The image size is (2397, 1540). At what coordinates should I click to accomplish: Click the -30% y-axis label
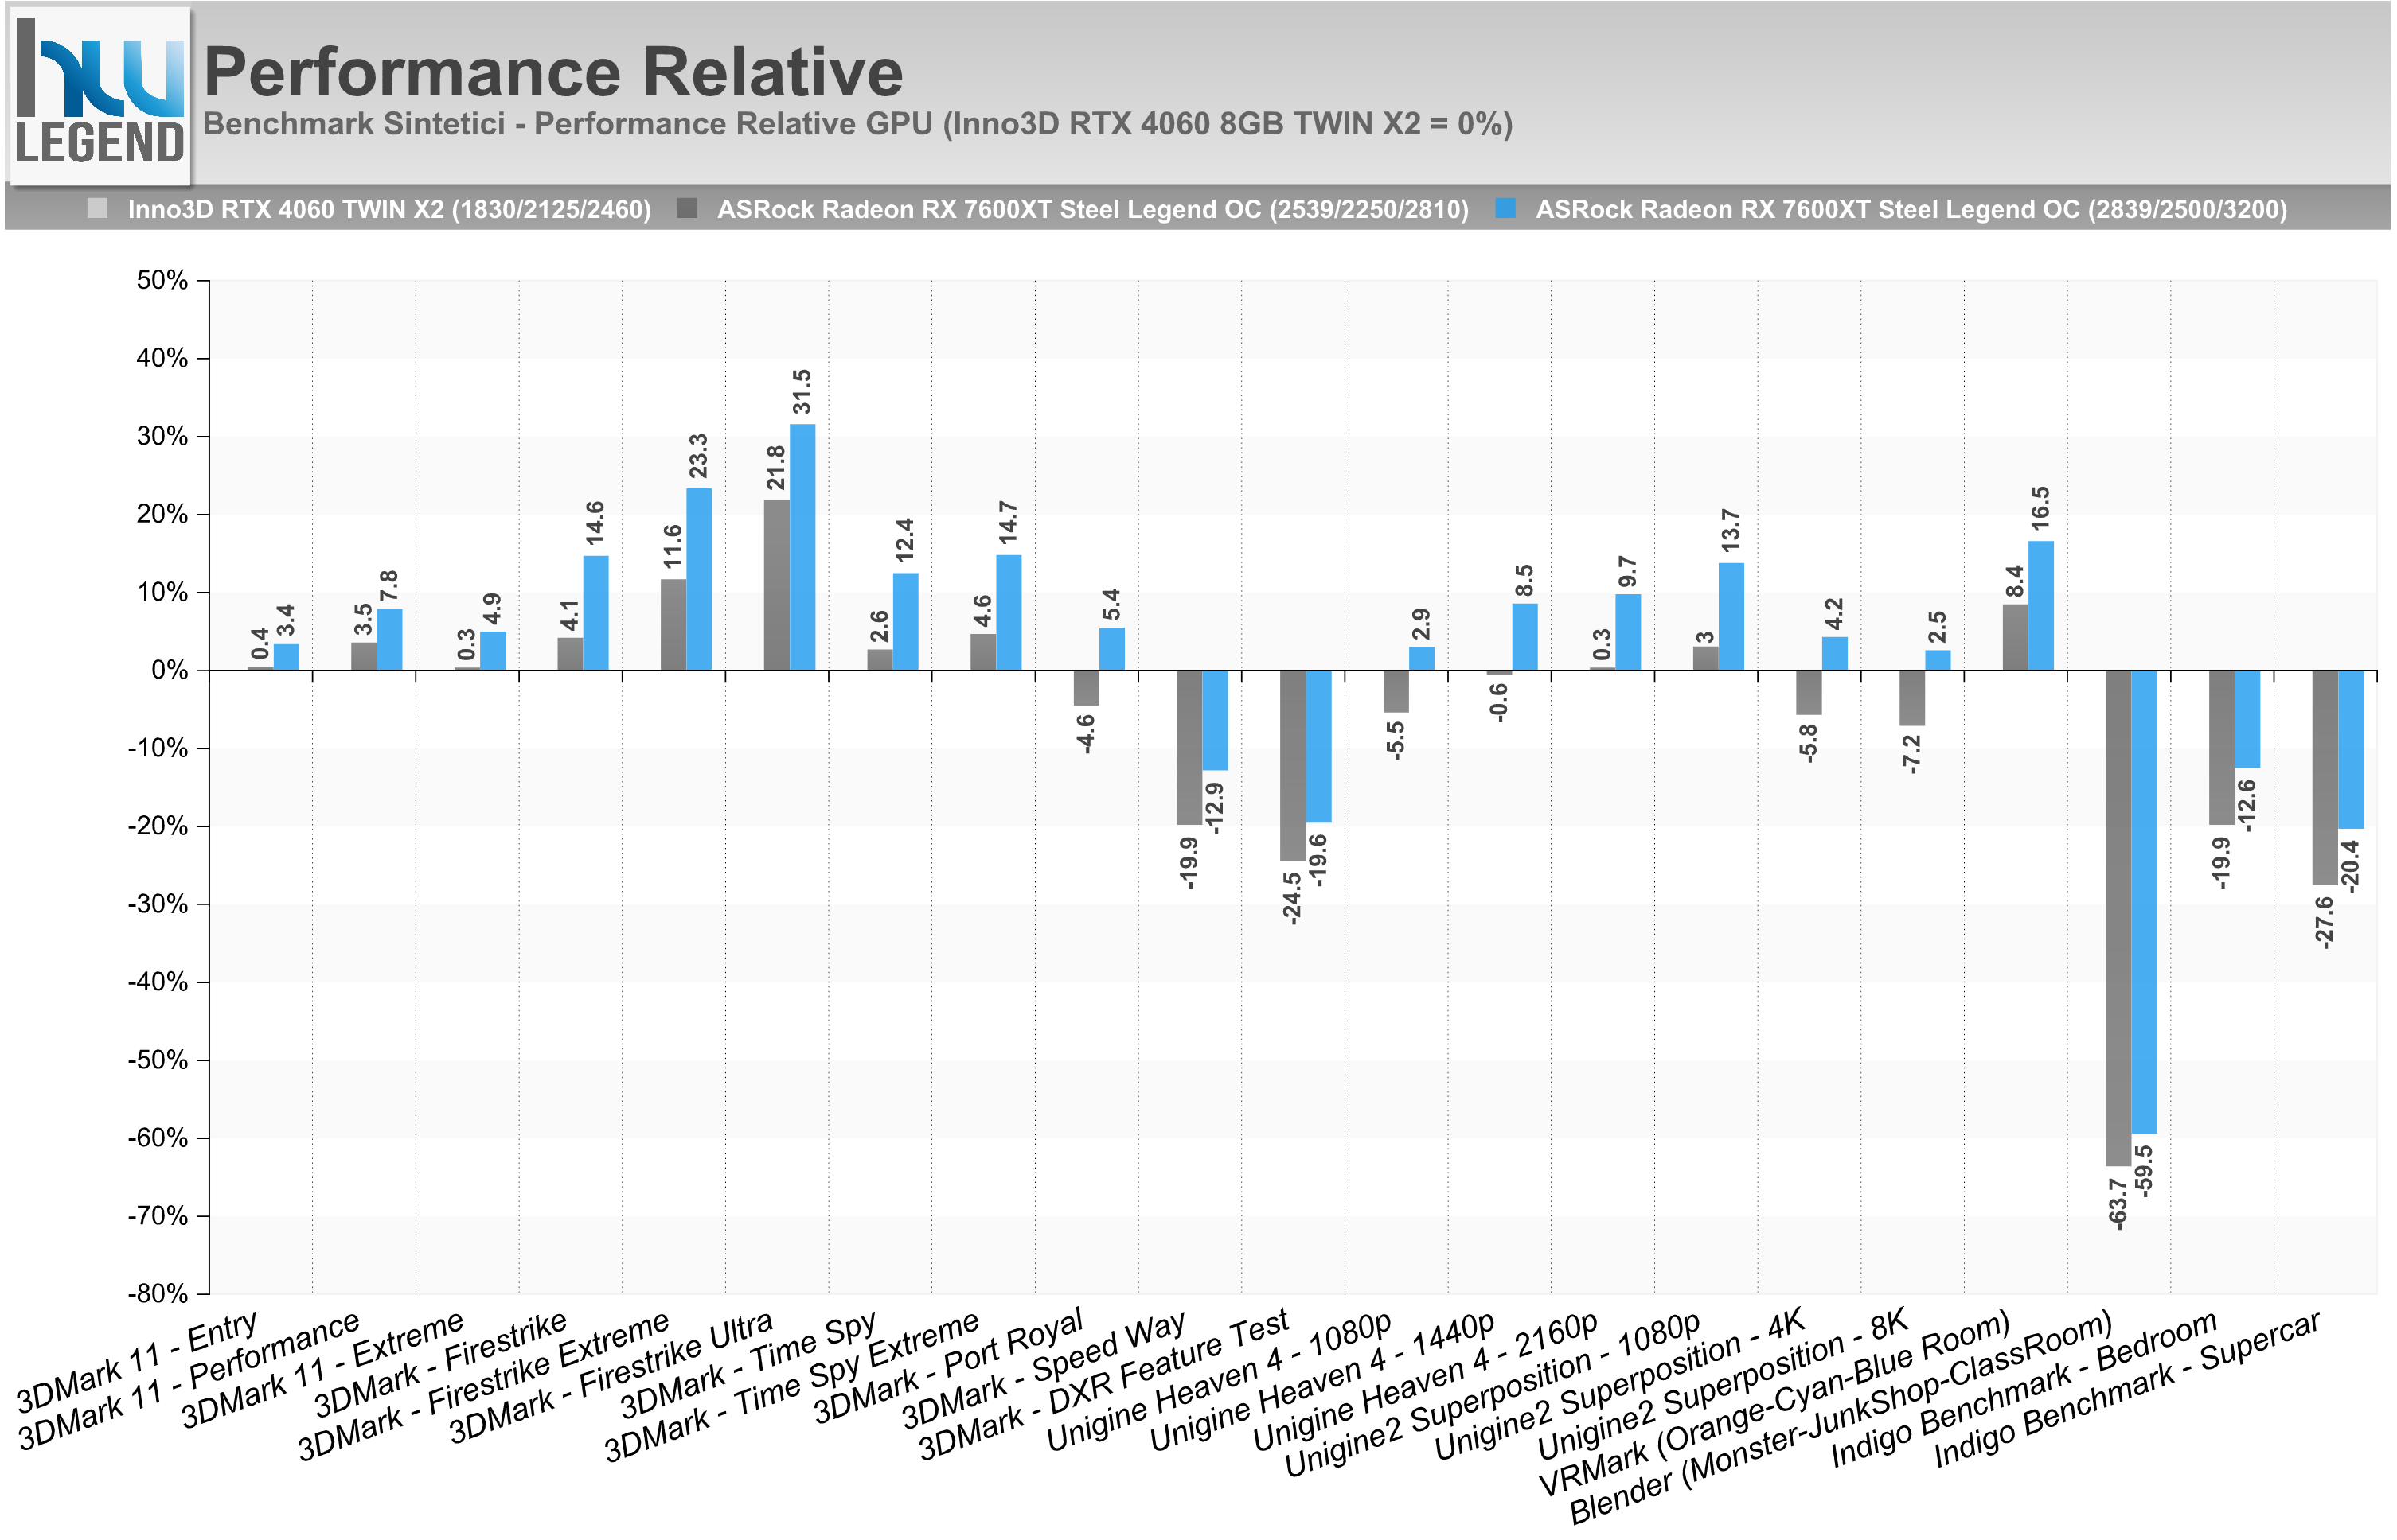click(157, 904)
